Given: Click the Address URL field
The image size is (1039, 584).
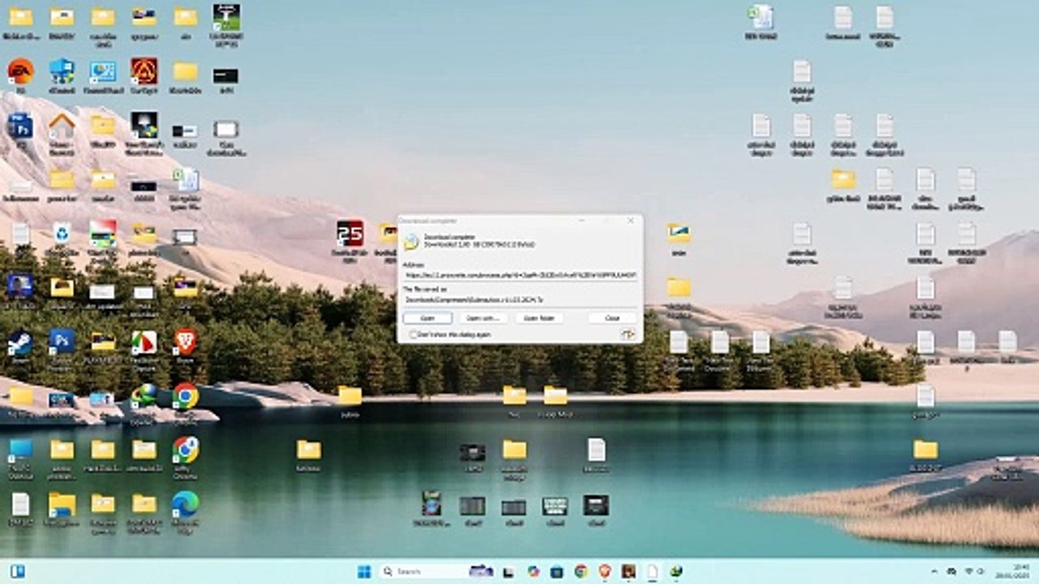Looking at the screenshot, I should pyautogui.click(x=520, y=276).
